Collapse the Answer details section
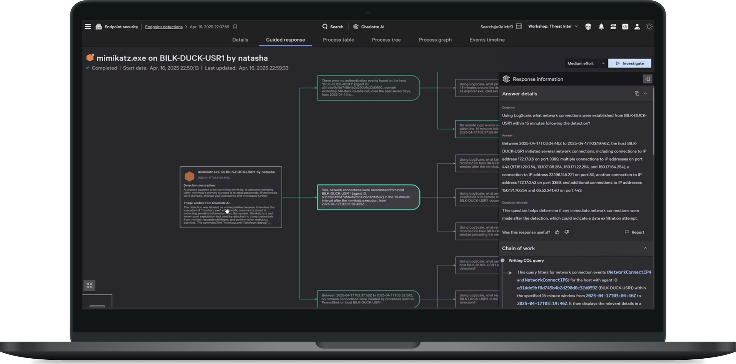 pos(645,93)
